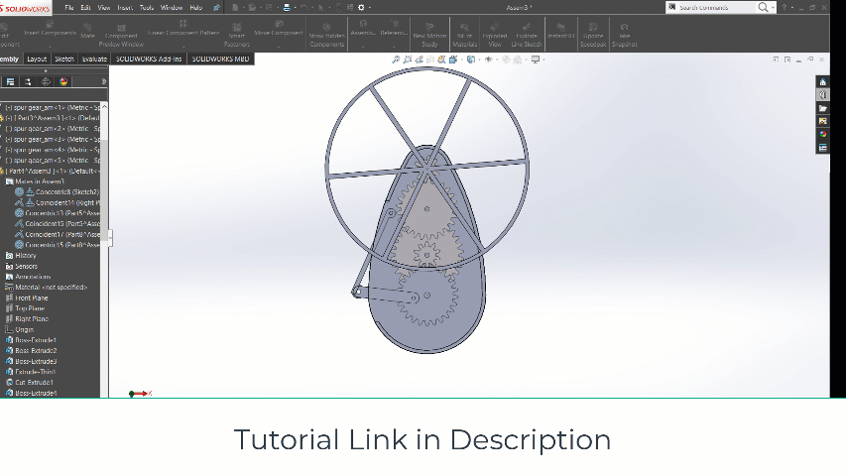Click Show Hidden Components tool

click(x=327, y=35)
